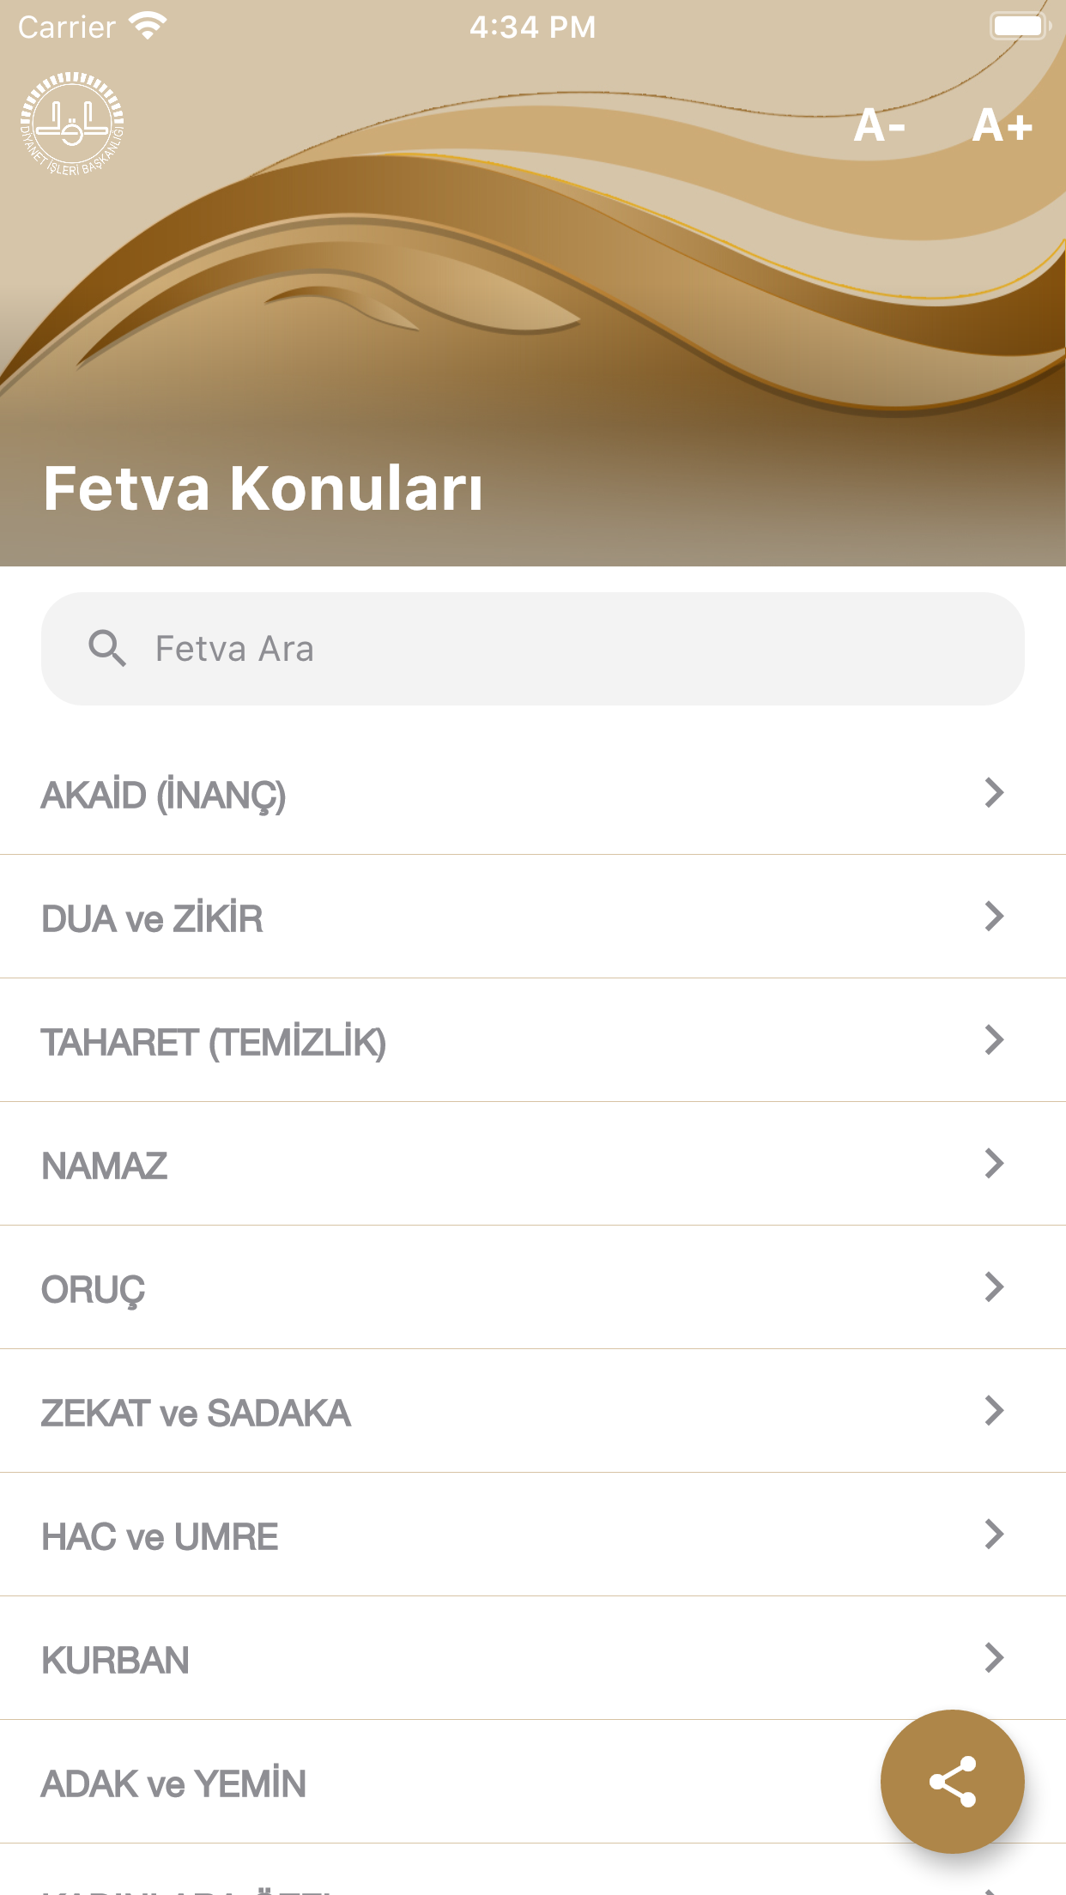Screen dimensions: 1066x1895
Task: Expand the DUA ve ZİKİR chevron
Action: tap(994, 917)
